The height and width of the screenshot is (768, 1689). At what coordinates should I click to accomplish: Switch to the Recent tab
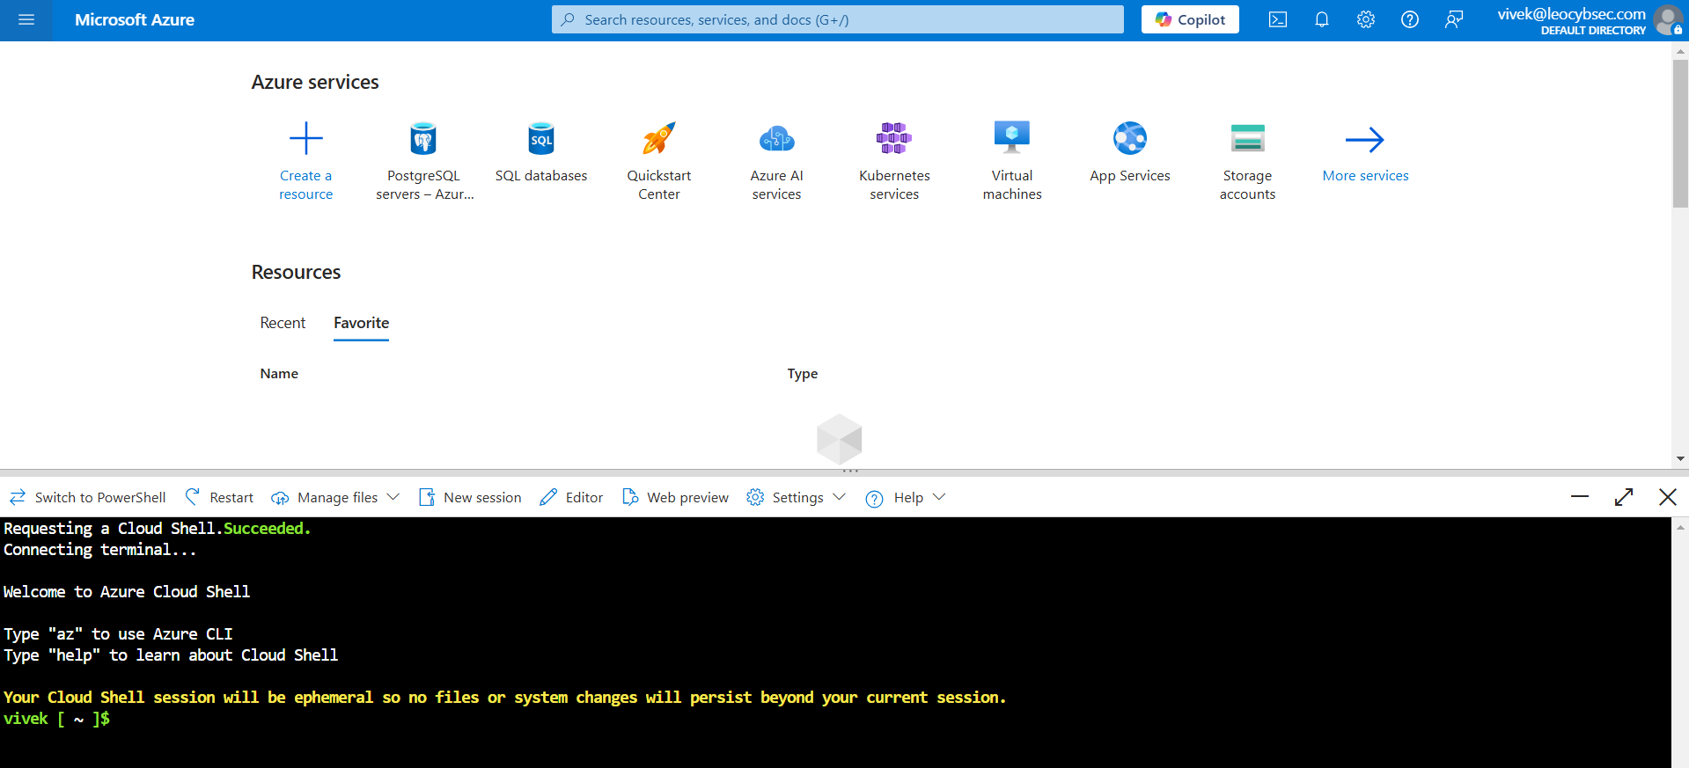283,323
